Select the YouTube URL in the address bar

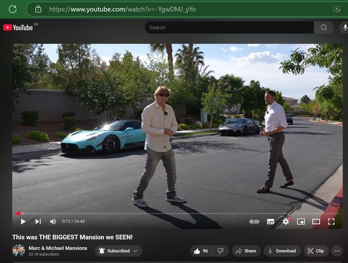click(122, 9)
